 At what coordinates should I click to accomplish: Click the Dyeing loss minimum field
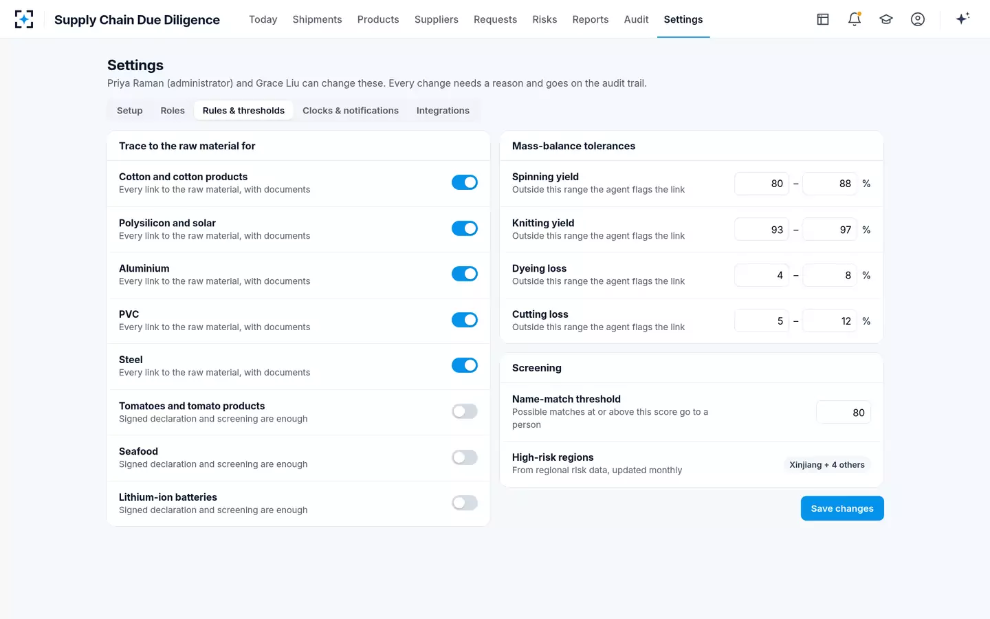click(x=762, y=275)
